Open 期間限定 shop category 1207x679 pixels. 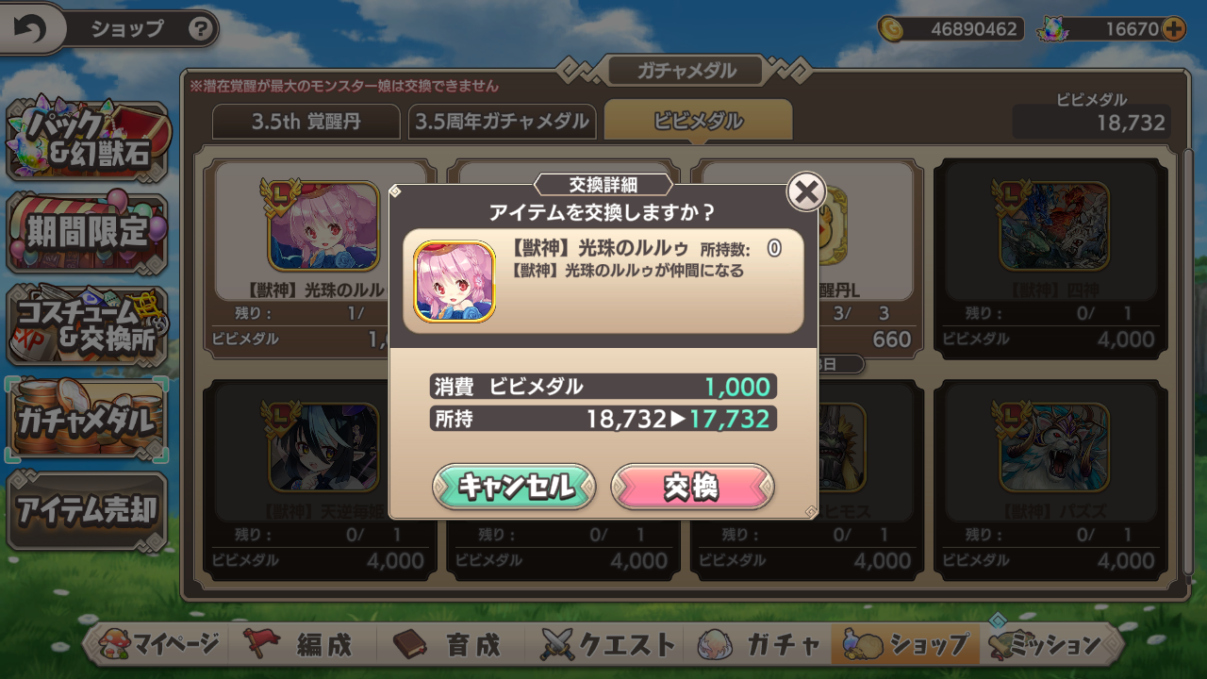tap(88, 232)
